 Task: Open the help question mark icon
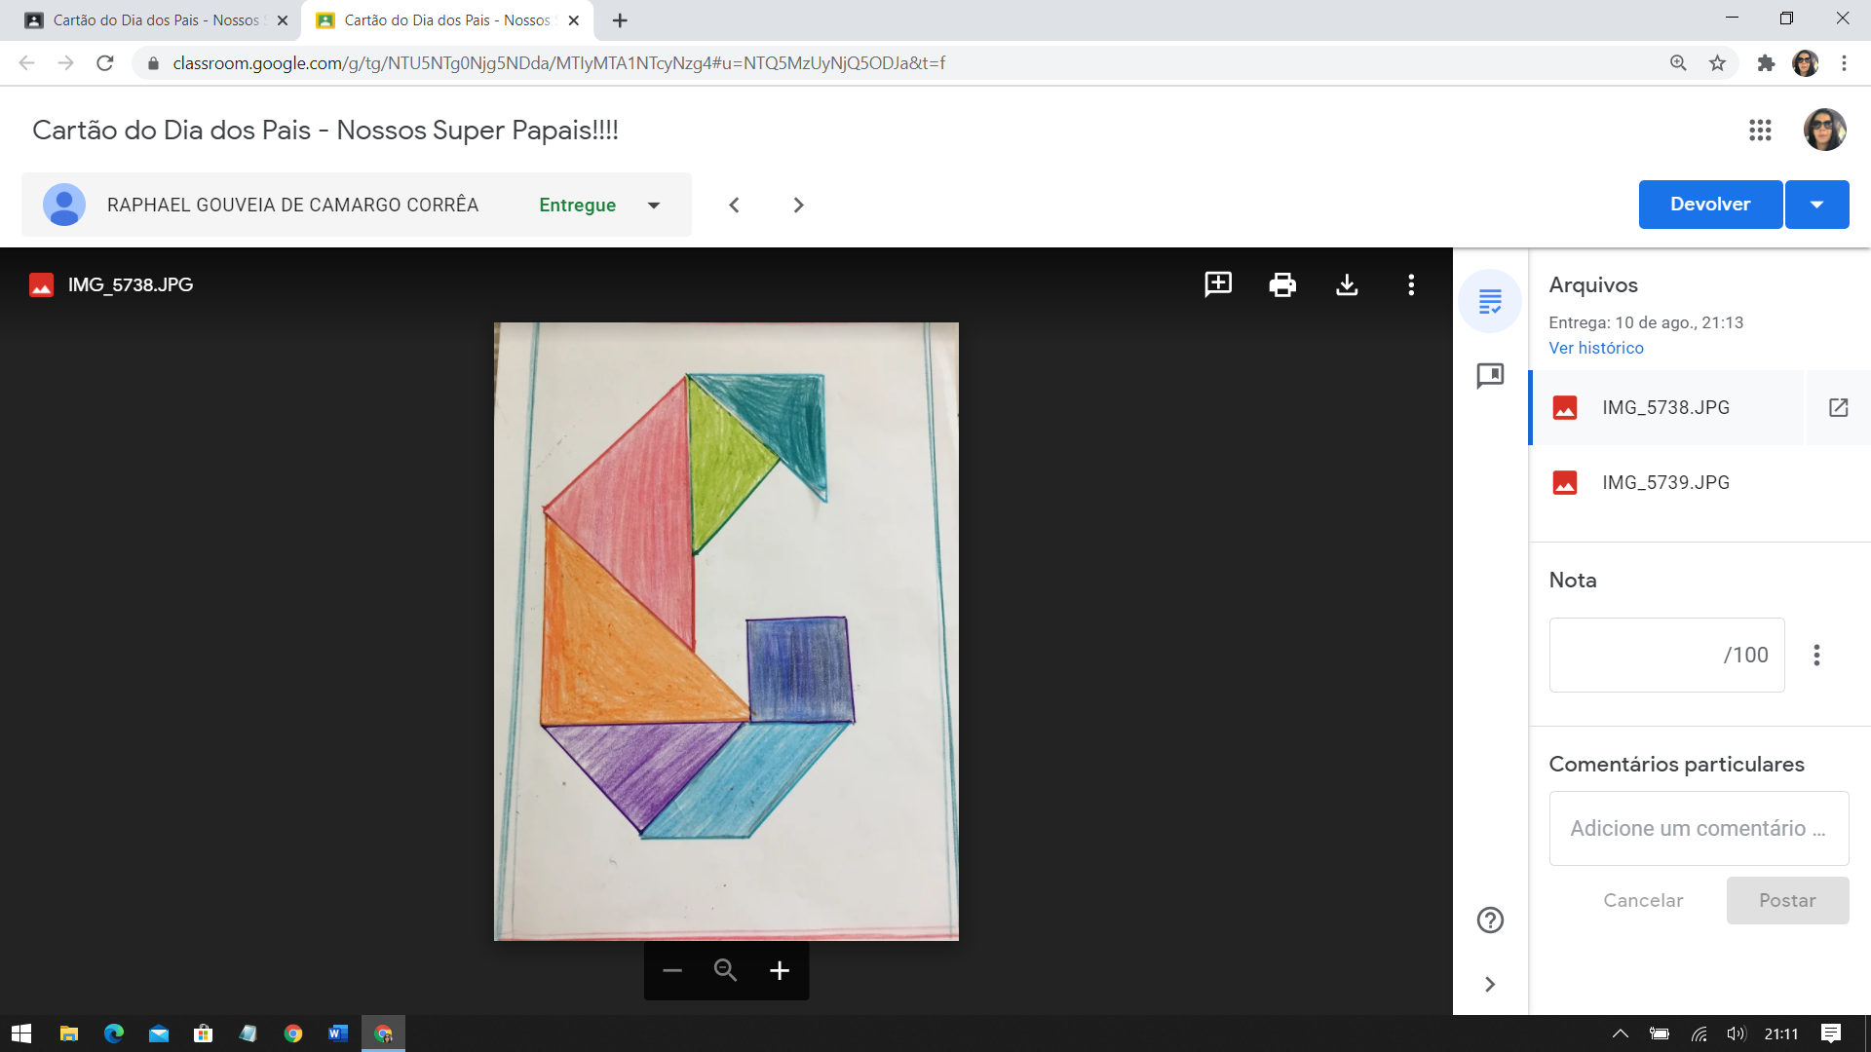1490,920
